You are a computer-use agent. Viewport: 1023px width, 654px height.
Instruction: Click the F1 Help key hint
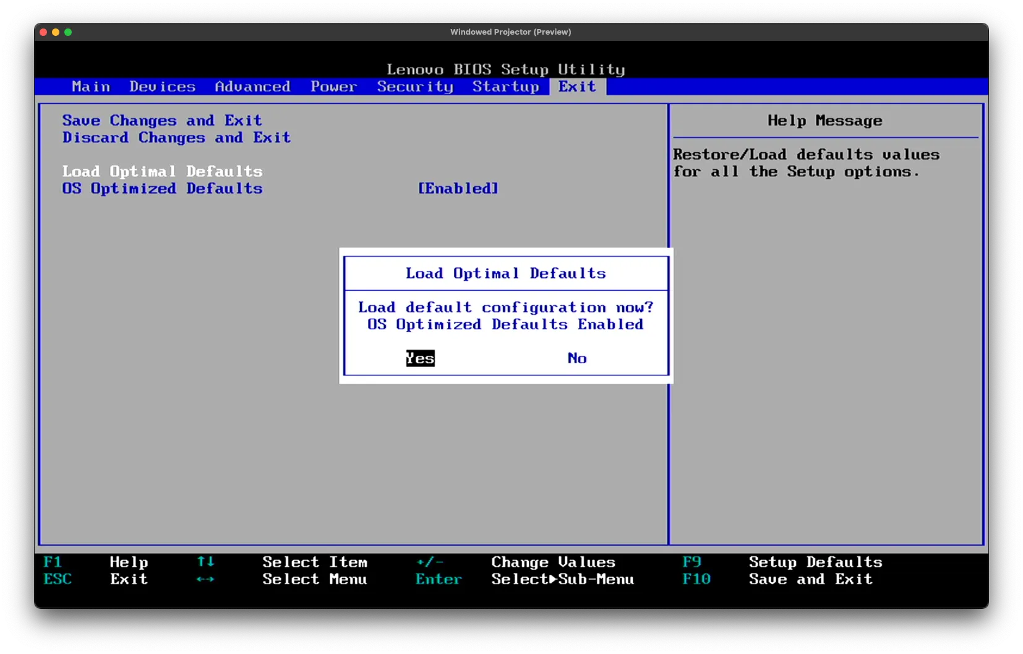tap(96, 562)
